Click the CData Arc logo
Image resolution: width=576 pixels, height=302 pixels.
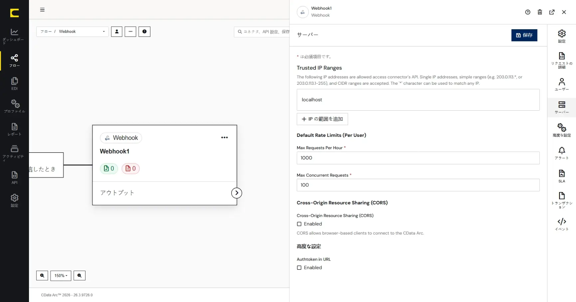(14, 13)
